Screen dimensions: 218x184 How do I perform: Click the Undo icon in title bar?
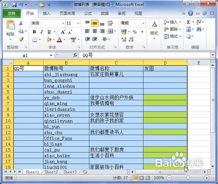(21, 5)
